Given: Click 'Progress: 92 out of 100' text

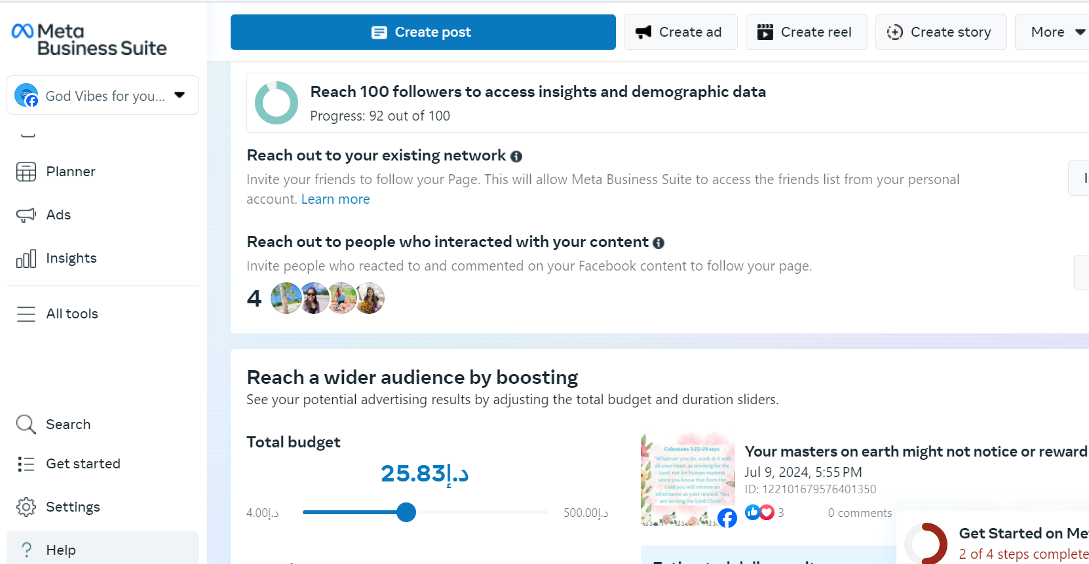Looking at the screenshot, I should pyautogui.click(x=380, y=116).
